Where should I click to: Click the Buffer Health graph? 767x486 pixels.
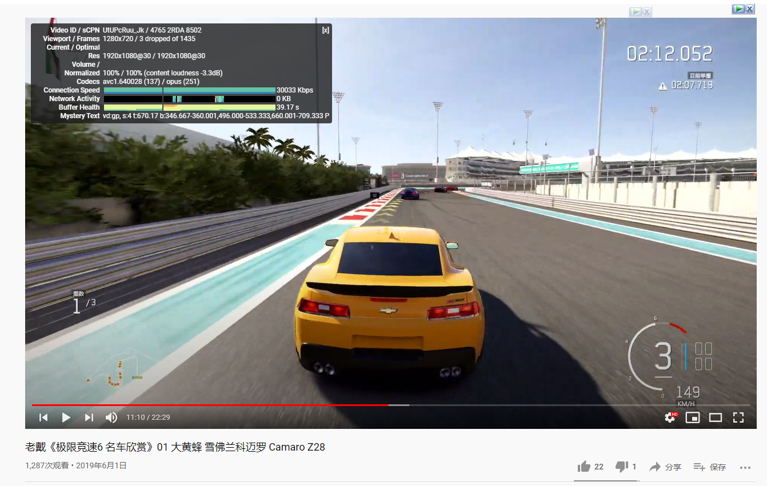coord(189,107)
